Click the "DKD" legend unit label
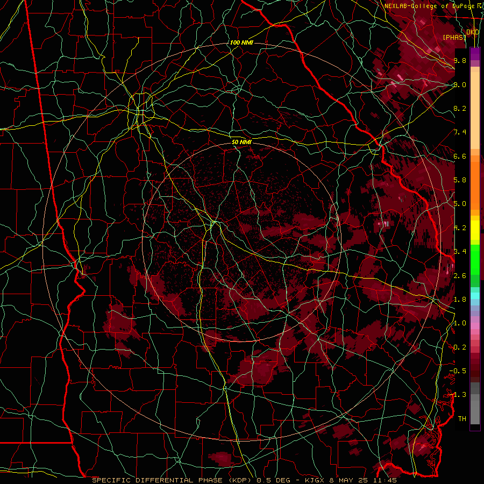484x484 pixels. [472, 32]
